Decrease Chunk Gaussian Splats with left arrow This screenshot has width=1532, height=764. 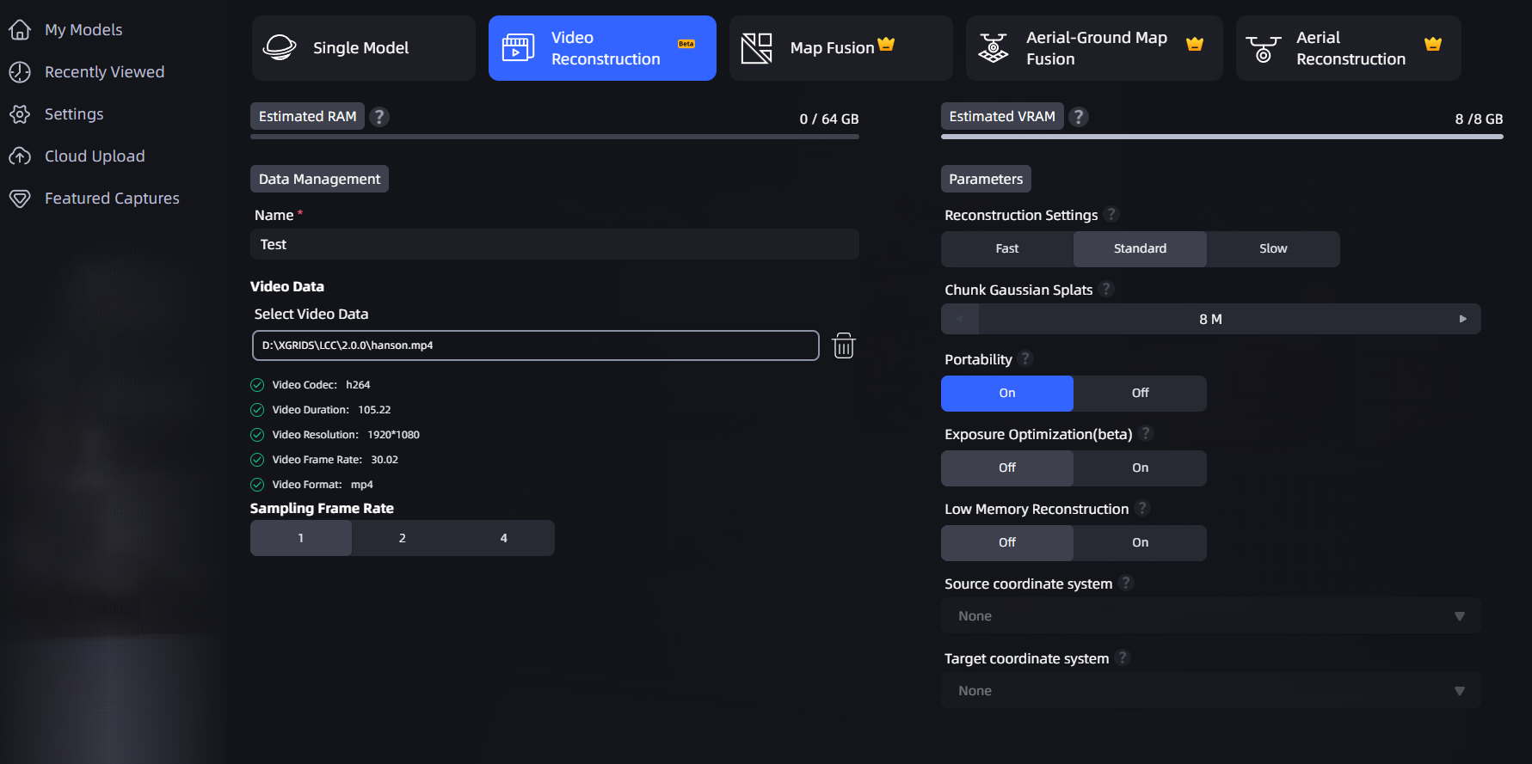click(960, 319)
